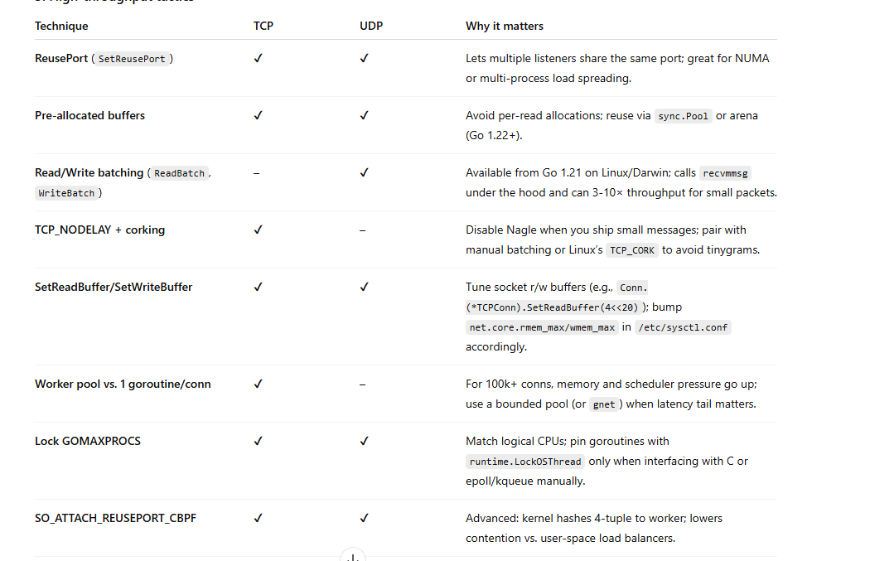Screen dimensions: 870x561
Task: Click the sync.Pool code chip
Action: (x=683, y=116)
